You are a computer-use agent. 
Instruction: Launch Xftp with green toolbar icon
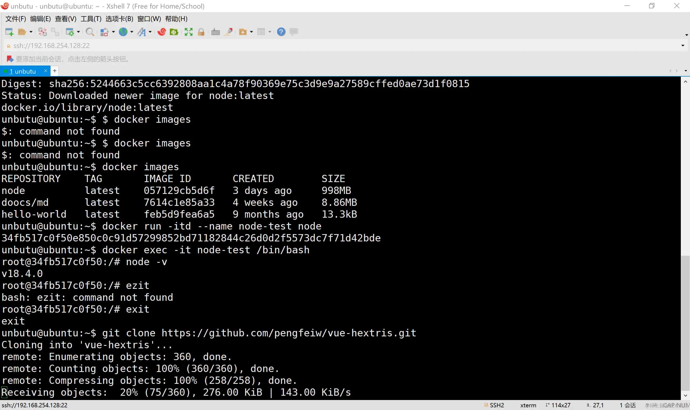tap(174, 32)
